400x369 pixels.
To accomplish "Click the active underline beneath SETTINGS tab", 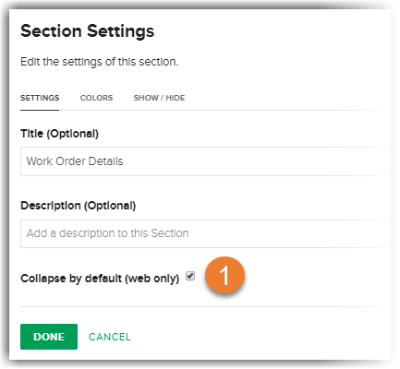I will 40,110.
